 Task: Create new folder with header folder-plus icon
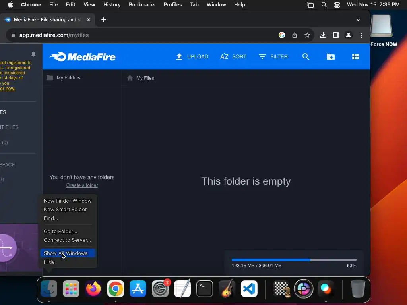pyautogui.click(x=330, y=56)
